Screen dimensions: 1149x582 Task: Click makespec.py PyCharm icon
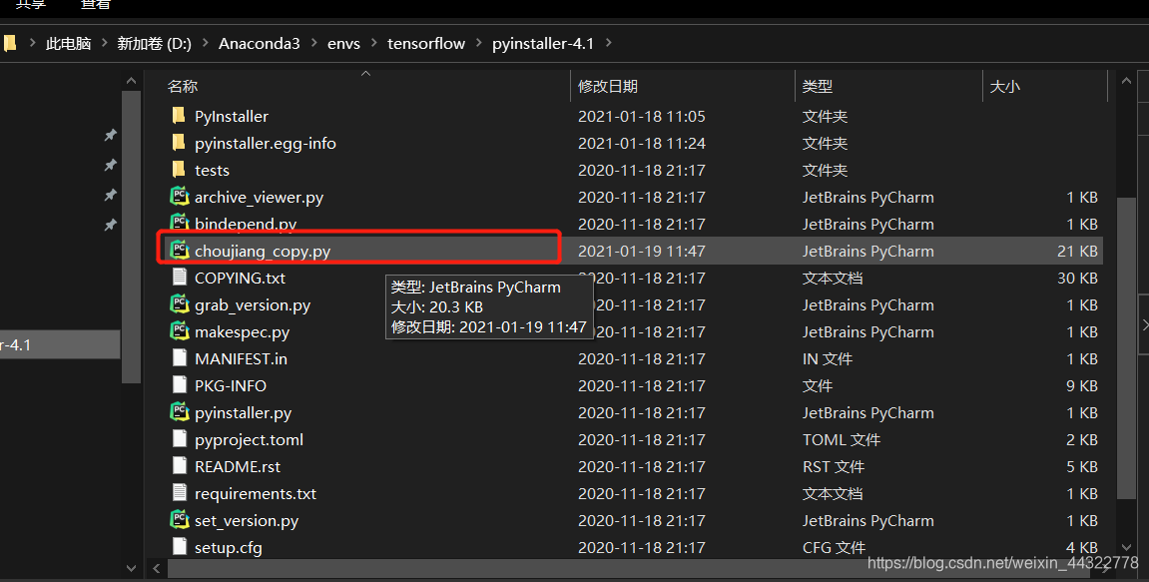(180, 331)
